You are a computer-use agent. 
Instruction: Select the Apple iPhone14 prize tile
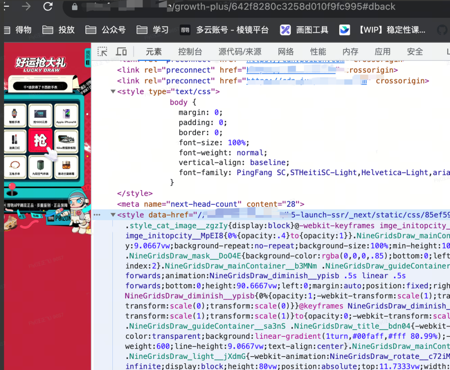coord(66,115)
